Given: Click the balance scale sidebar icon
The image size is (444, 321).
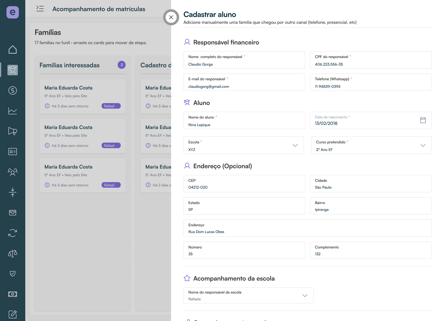Looking at the screenshot, I should (x=13, y=253).
